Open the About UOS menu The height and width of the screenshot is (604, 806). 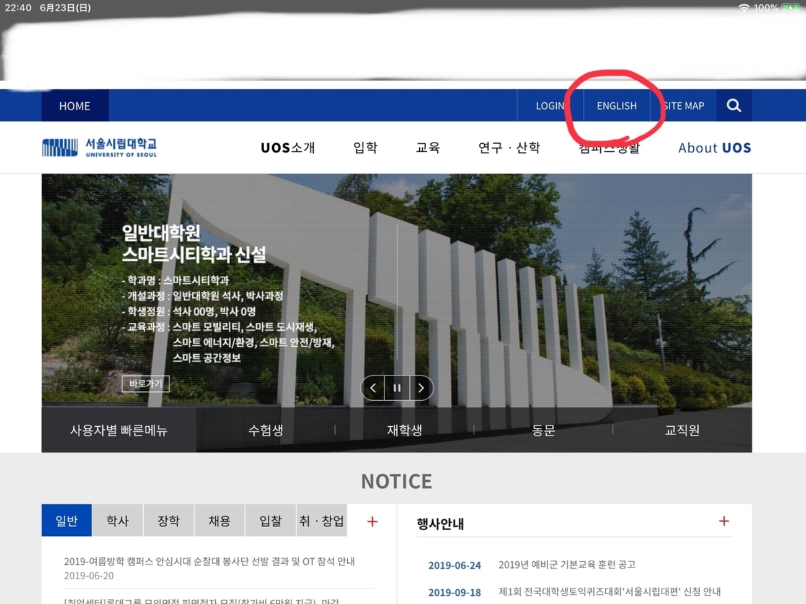point(715,147)
